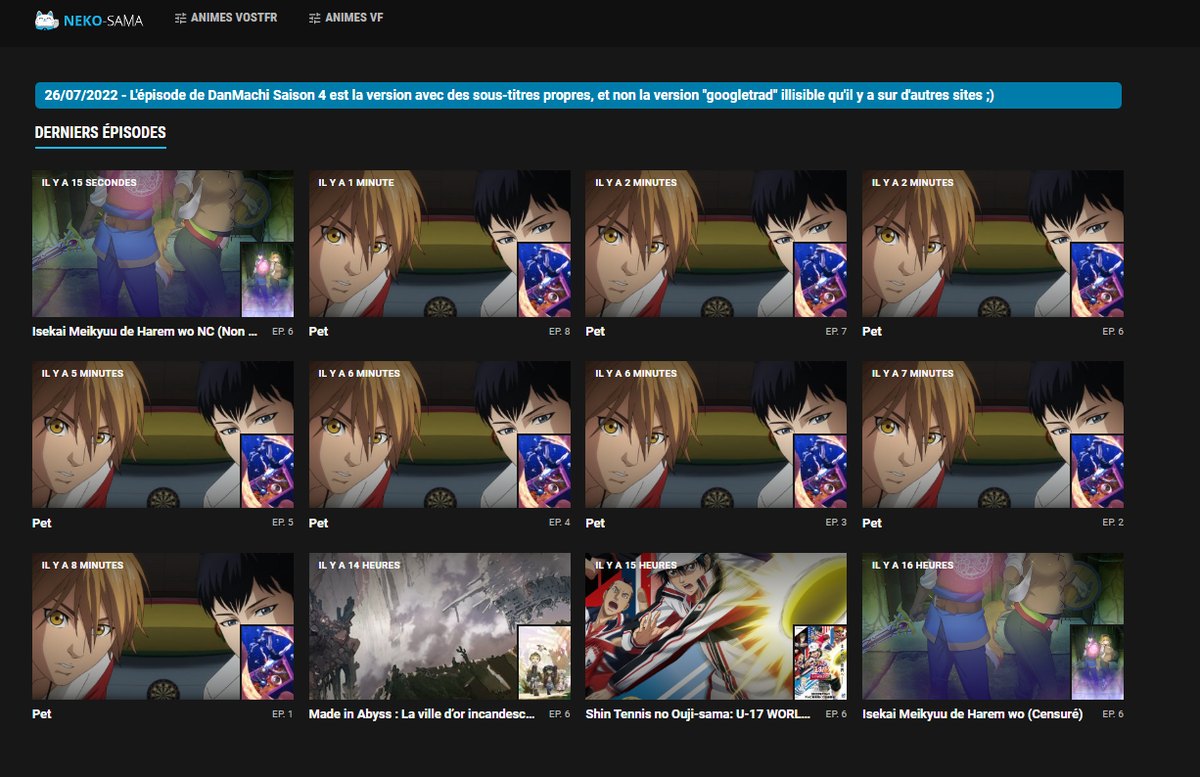
Task: Open 'Made in Abyss : La ville d'or' title link
Action: point(422,714)
